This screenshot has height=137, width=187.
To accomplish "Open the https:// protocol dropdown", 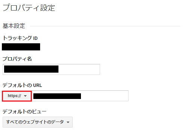I will click(x=17, y=96).
